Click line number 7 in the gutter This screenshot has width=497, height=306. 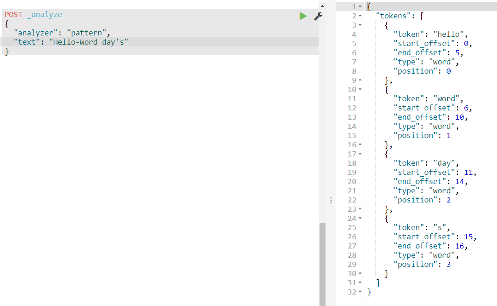pyautogui.click(x=354, y=62)
